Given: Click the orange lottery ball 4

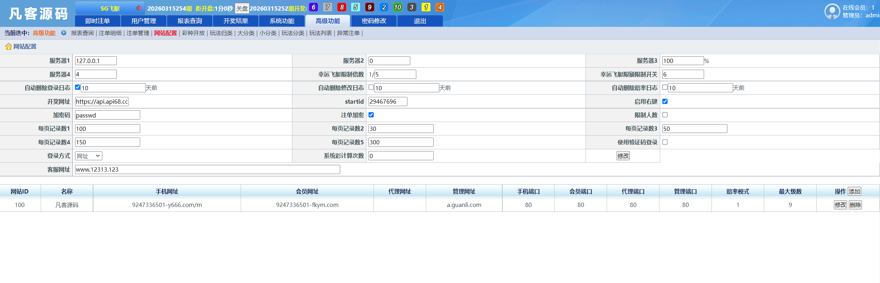Looking at the screenshot, I should pyautogui.click(x=440, y=7).
